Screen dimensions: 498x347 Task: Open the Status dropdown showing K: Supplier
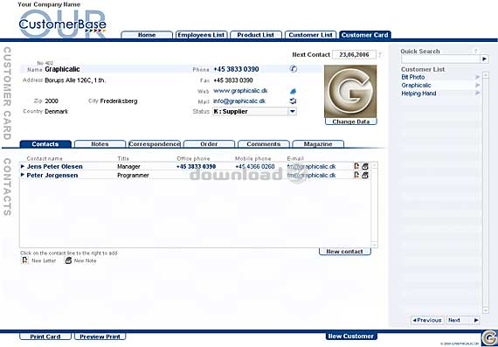pos(292,111)
